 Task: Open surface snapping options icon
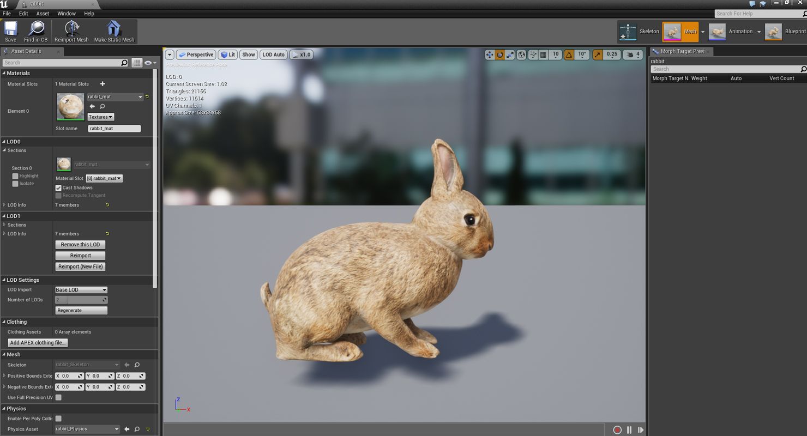(533, 55)
